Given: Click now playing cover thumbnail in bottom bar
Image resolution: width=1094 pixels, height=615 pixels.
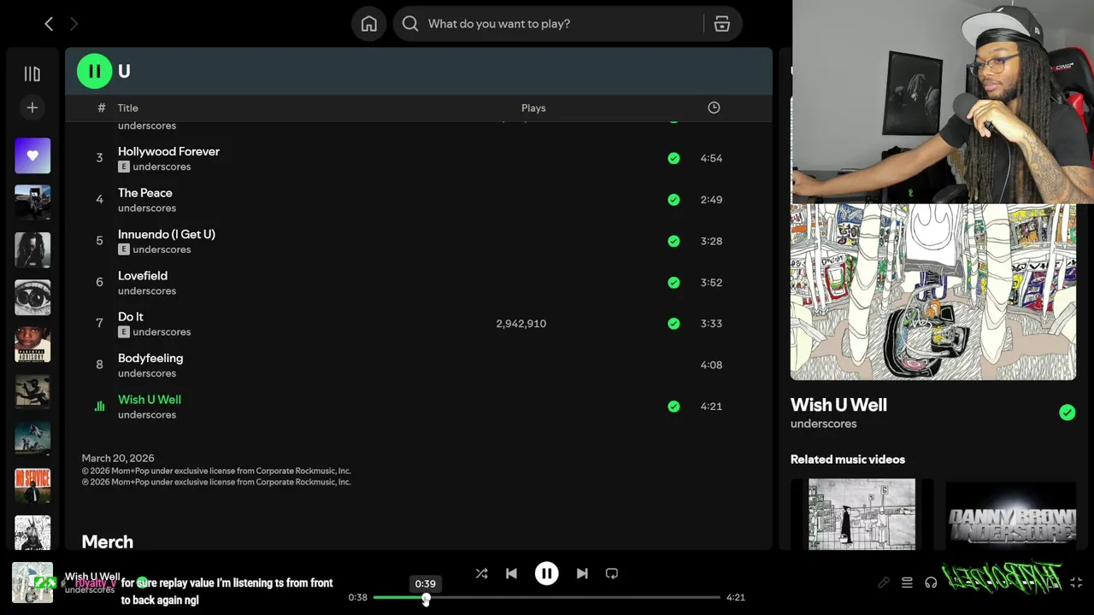Looking at the screenshot, I should (32, 583).
